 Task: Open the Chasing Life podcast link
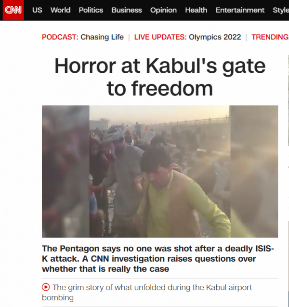point(102,37)
